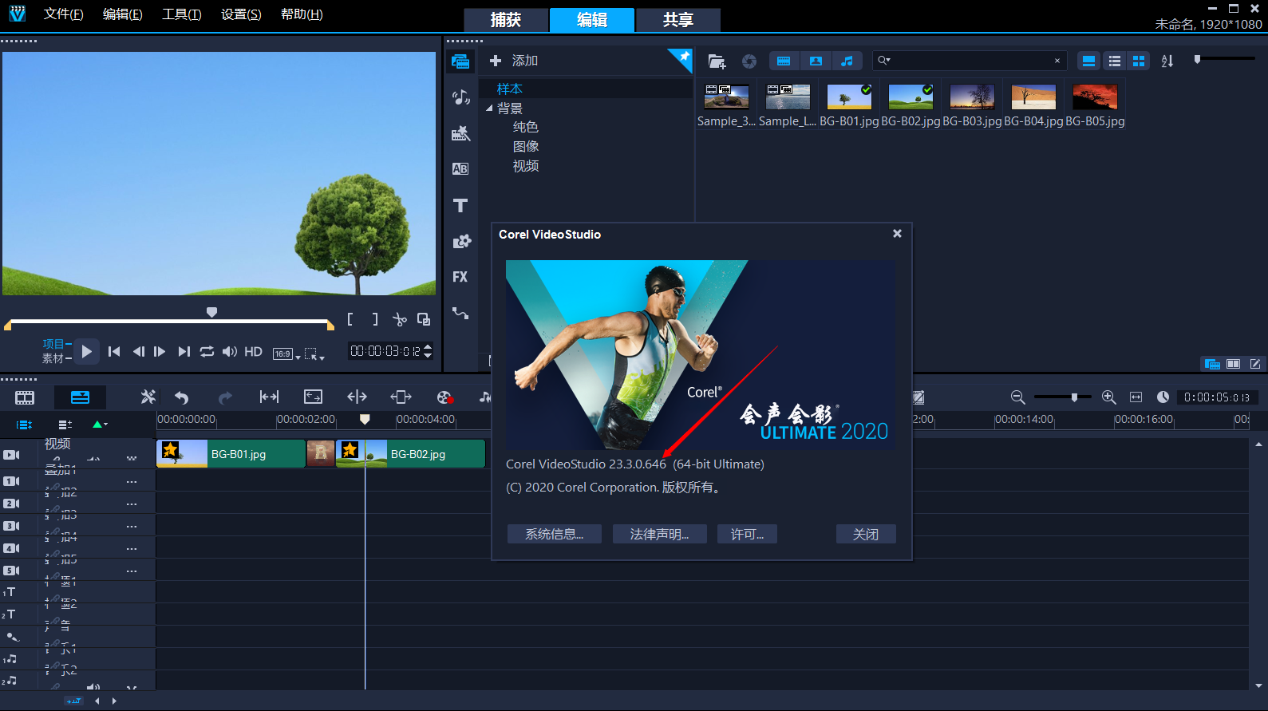Toggle show all visible tracks button
Image resolution: width=1268 pixels, height=711 pixels.
[x=25, y=425]
